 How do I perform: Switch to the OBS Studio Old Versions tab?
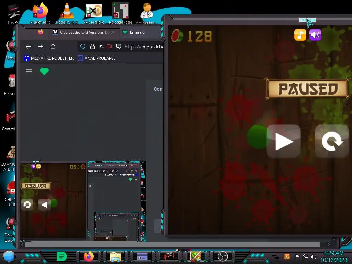point(84,32)
